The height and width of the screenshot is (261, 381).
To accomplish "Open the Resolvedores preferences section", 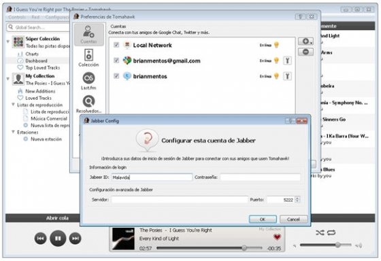I will [88, 104].
